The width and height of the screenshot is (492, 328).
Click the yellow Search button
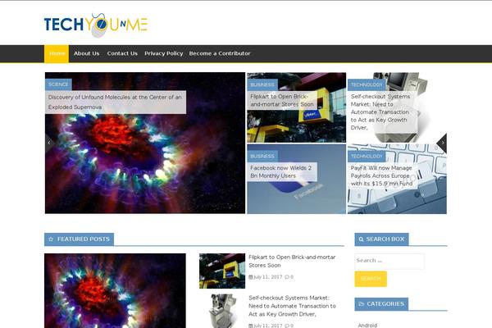coord(371,279)
